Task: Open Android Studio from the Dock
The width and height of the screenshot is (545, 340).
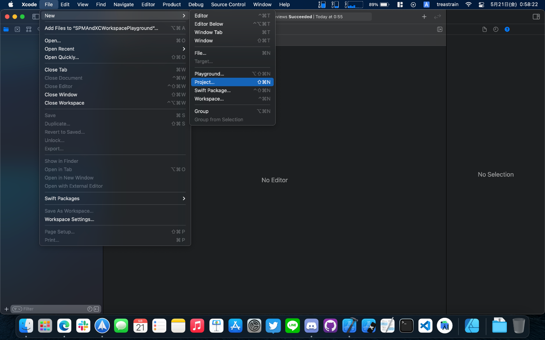Action: click(x=445, y=326)
